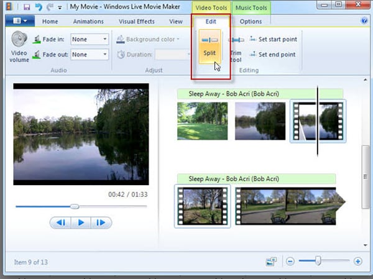
Task: Select the highlighted lake clip with film strip
Action: (x=318, y=121)
